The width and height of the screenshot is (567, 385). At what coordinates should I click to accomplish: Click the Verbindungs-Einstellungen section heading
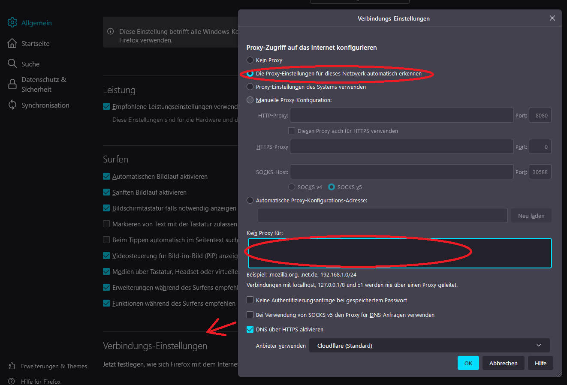click(x=155, y=346)
